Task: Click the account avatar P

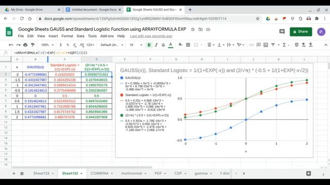Action: click(x=321, y=32)
